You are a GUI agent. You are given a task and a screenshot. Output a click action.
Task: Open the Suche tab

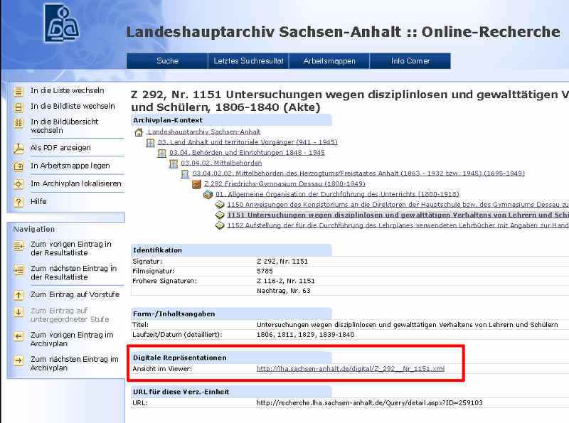pos(167,61)
